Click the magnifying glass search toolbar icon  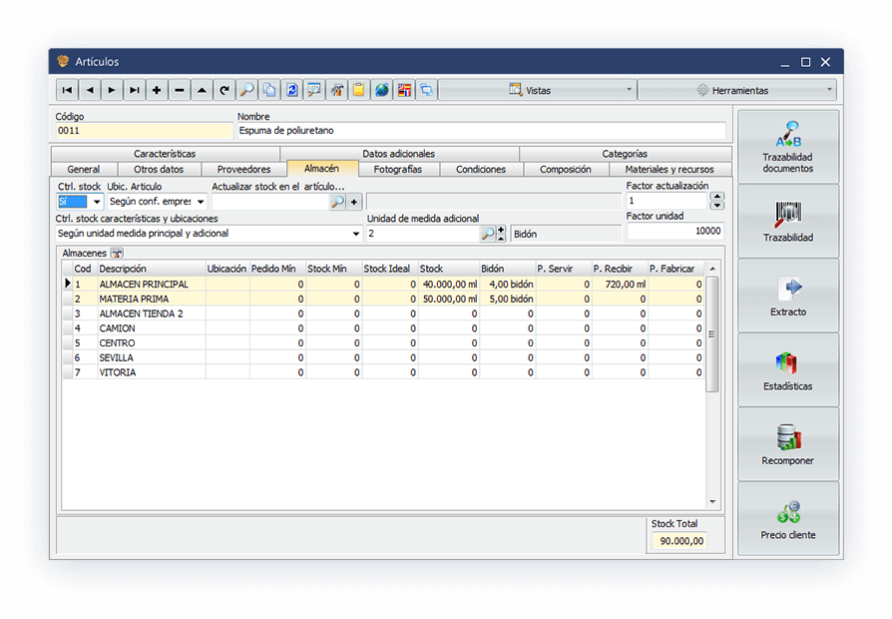(246, 90)
